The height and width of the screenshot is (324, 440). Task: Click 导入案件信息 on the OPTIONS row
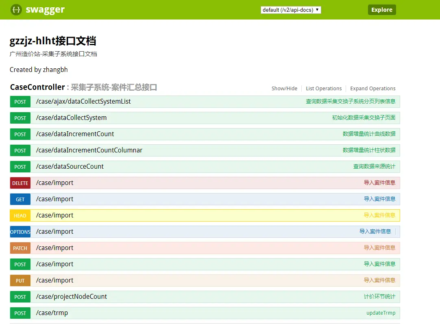tap(375, 232)
